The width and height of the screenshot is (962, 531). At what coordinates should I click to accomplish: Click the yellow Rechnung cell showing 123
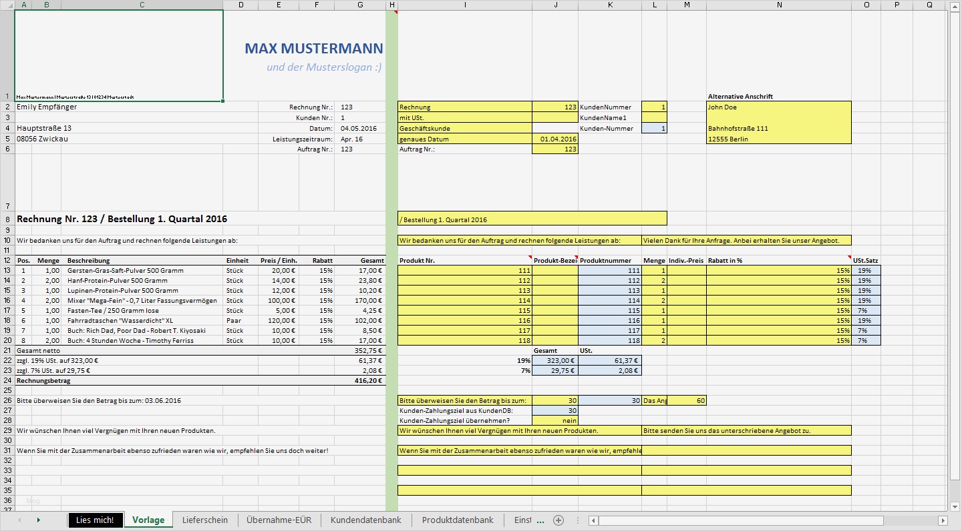point(554,106)
